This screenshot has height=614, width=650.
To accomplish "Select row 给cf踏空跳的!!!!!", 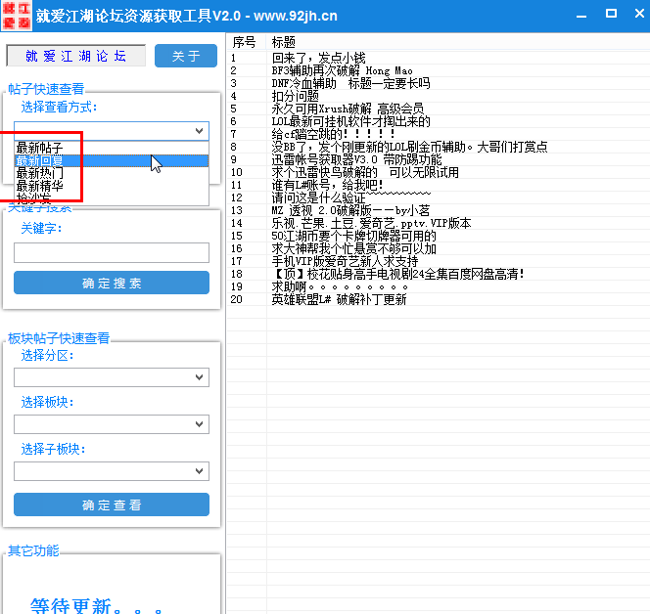I will click(439, 134).
